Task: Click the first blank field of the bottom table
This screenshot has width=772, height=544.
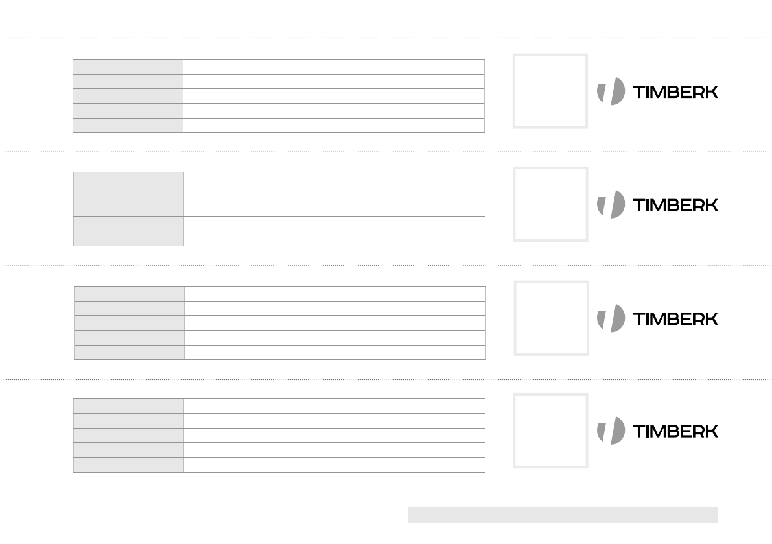Action: [334, 406]
